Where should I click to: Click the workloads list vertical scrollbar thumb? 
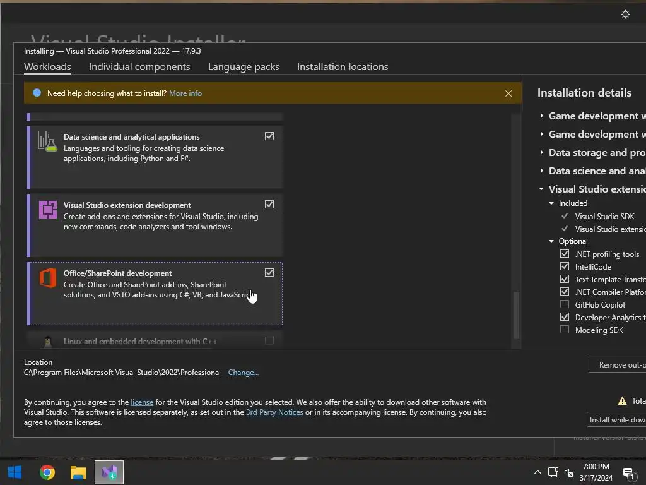[516, 315]
